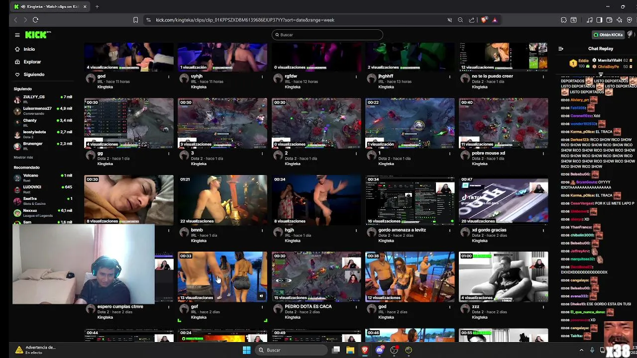Expand hidden system tray icons
The image size is (637, 358).
tap(581, 350)
